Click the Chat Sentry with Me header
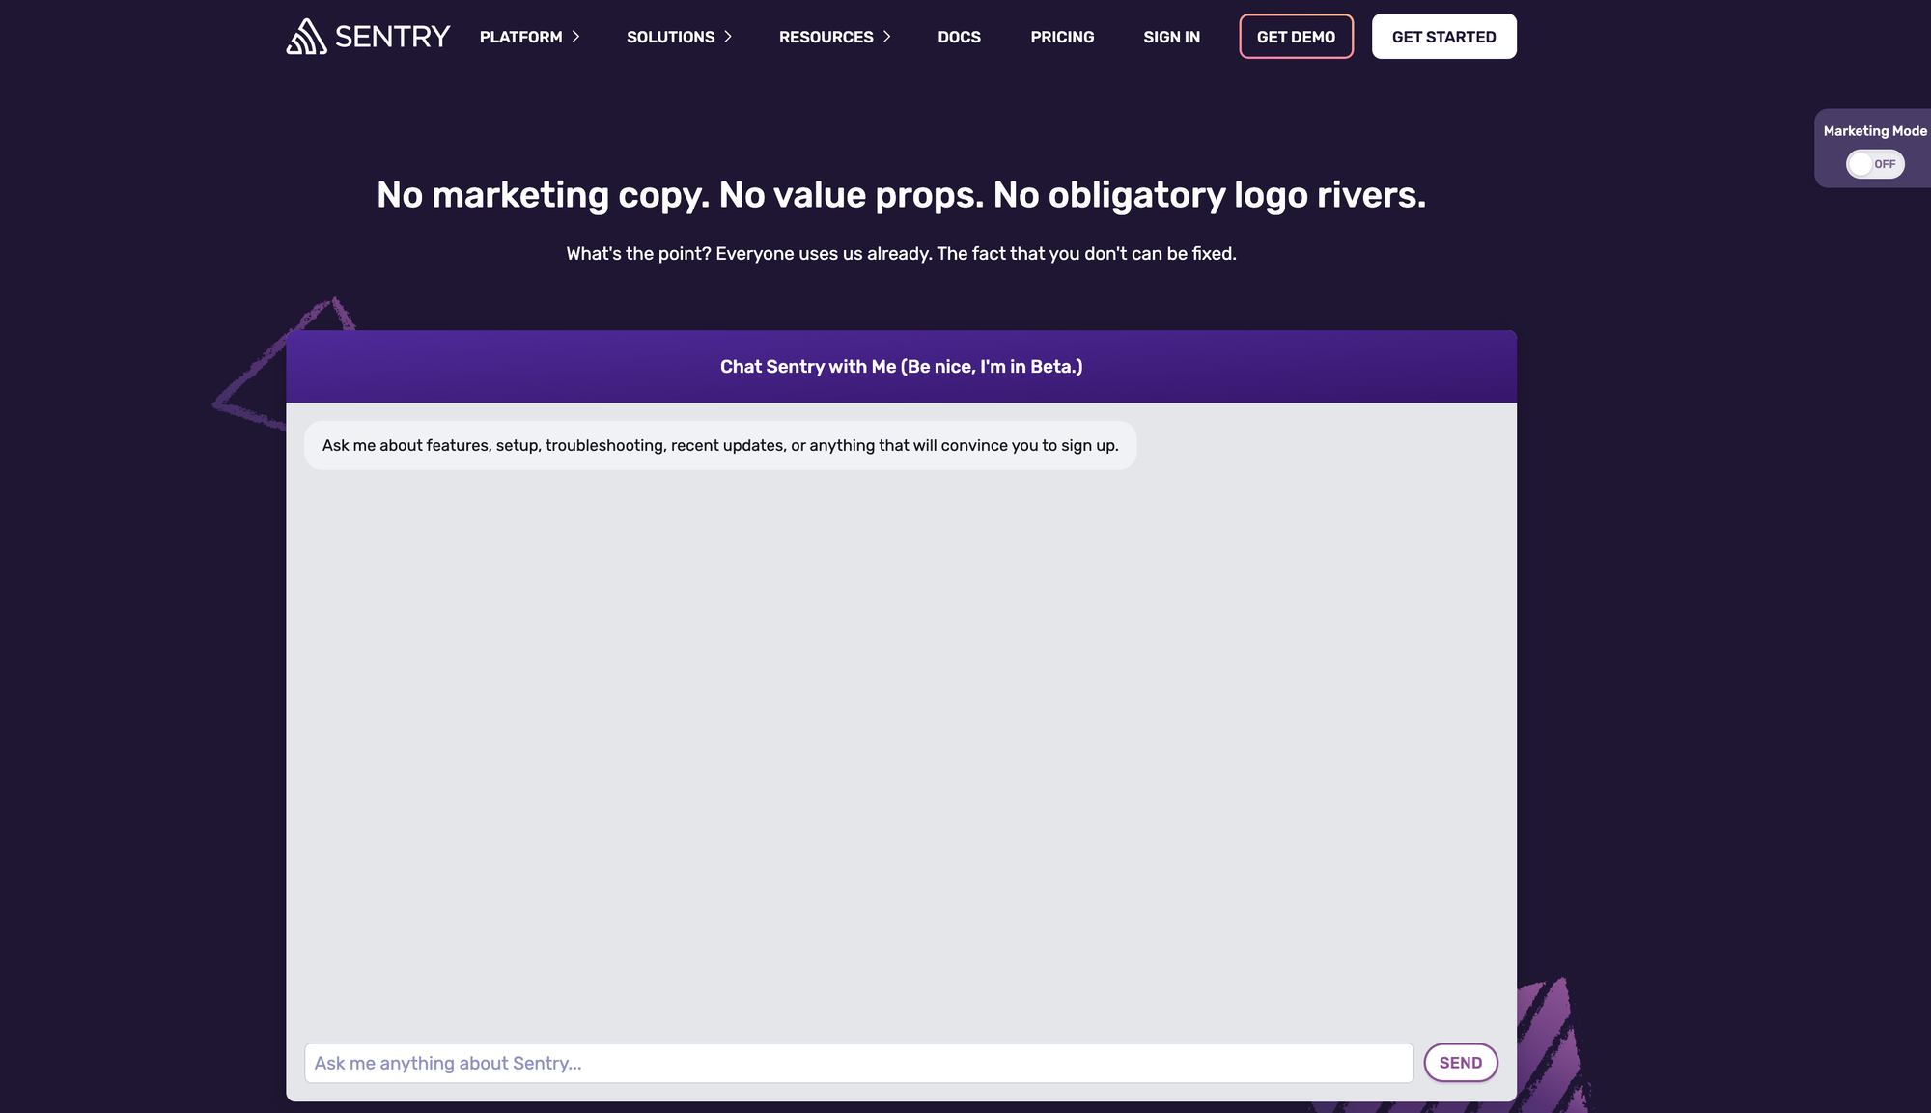1931x1113 pixels. 901,367
